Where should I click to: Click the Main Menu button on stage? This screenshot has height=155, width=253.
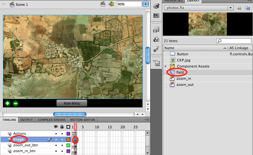click(72, 103)
